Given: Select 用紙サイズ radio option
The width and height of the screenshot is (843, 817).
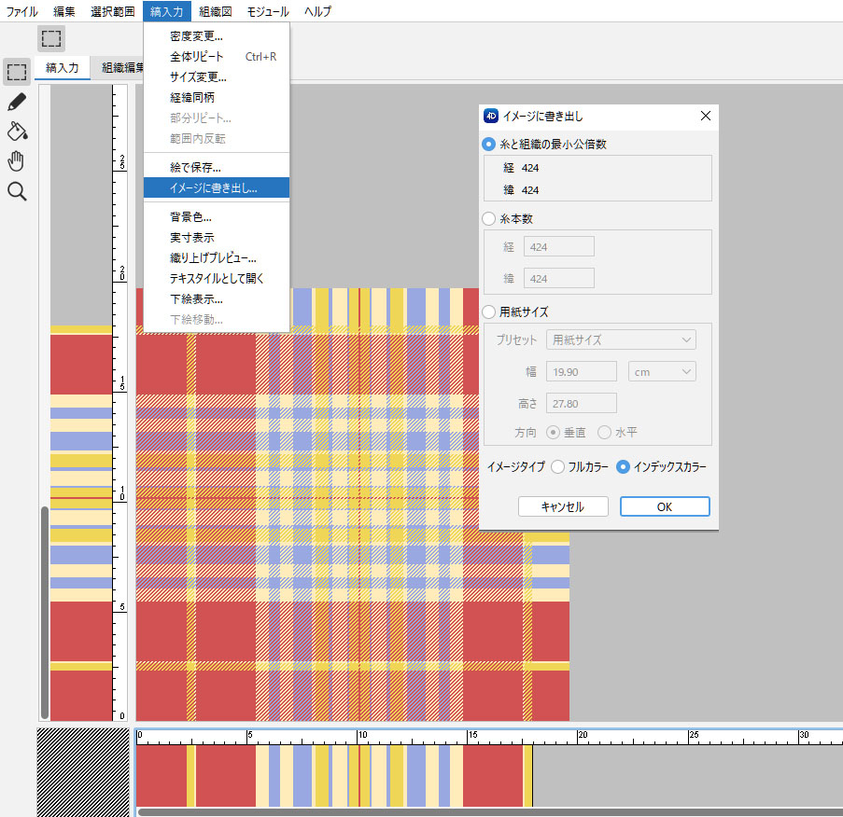Looking at the screenshot, I should point(488,312).
